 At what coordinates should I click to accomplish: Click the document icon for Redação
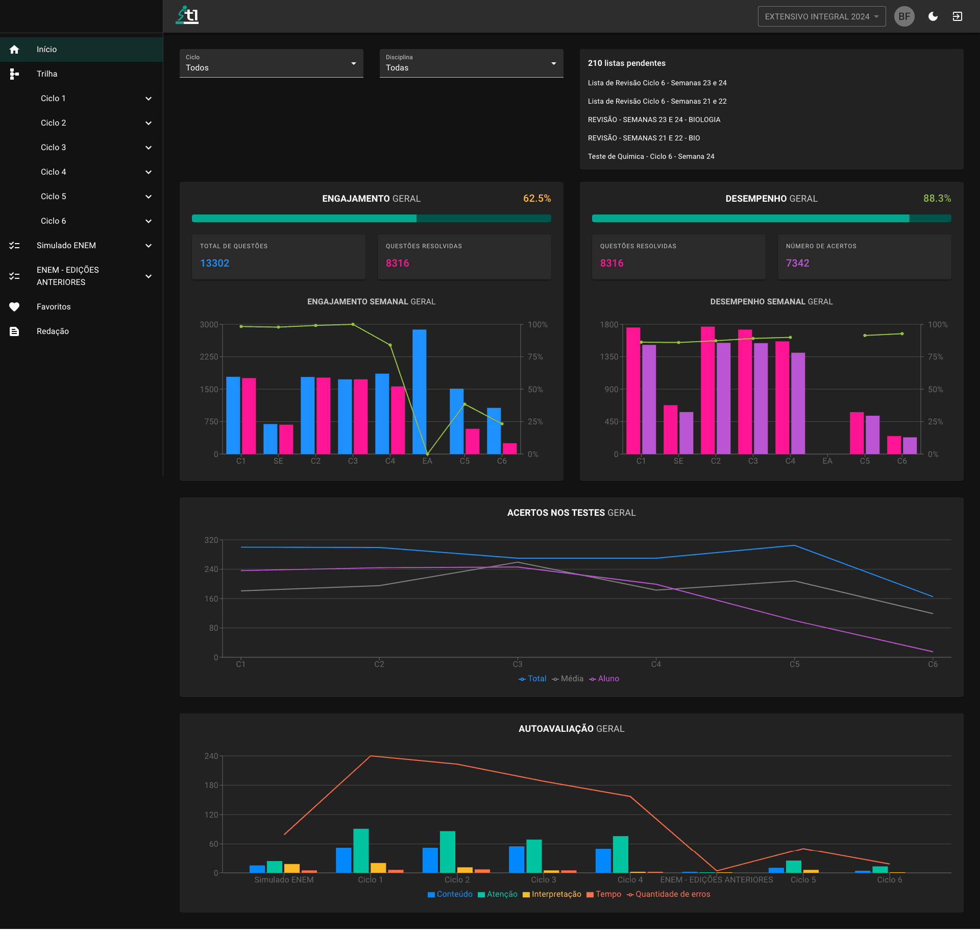[14, 331]
